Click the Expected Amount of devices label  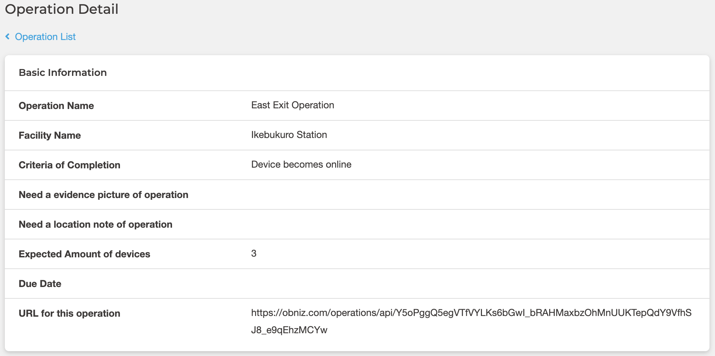(84, 254)
